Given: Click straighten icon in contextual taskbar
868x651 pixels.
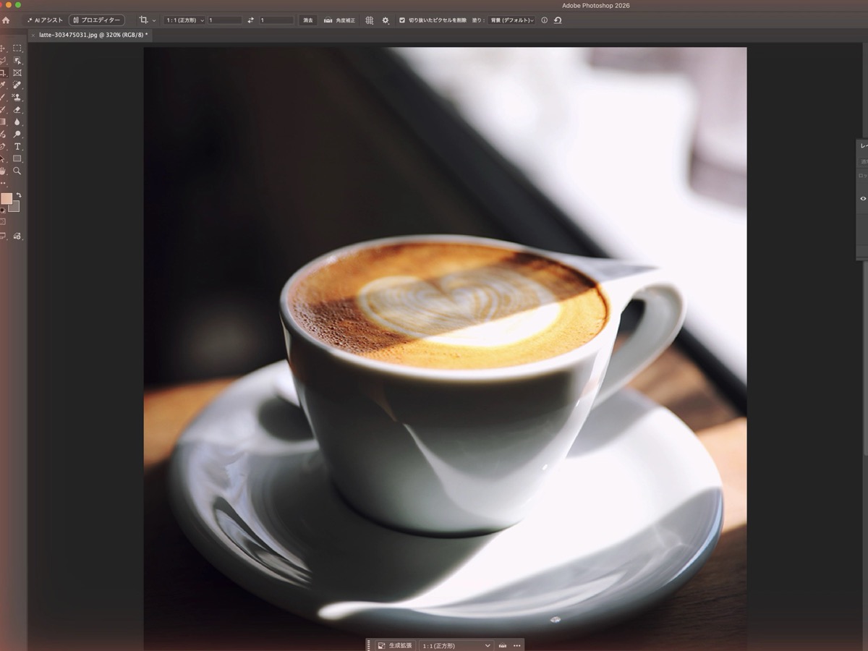Looking at the screenshot, I should pyautogui.click(x=503, y=645).
